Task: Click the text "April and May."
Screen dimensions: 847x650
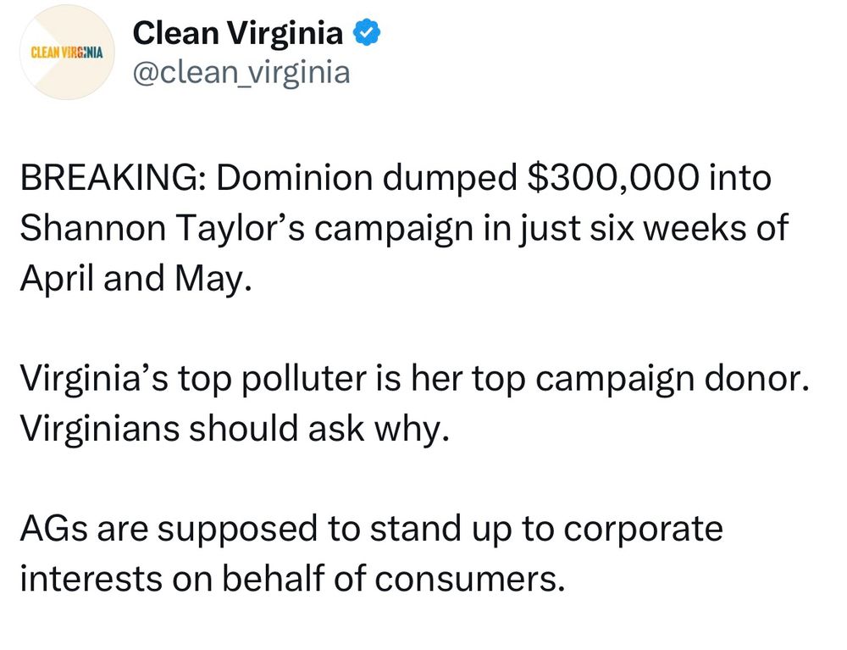Action: [136, 277]
